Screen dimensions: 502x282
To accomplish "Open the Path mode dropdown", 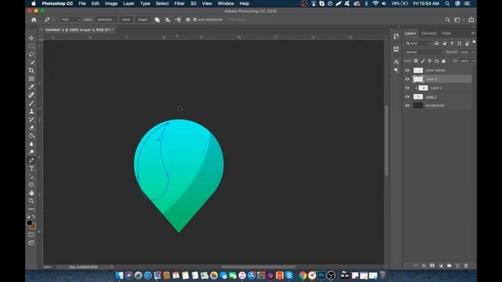I will [x=71, y=20].
